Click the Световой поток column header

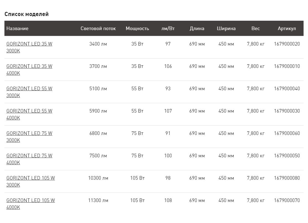coord(98,28)
